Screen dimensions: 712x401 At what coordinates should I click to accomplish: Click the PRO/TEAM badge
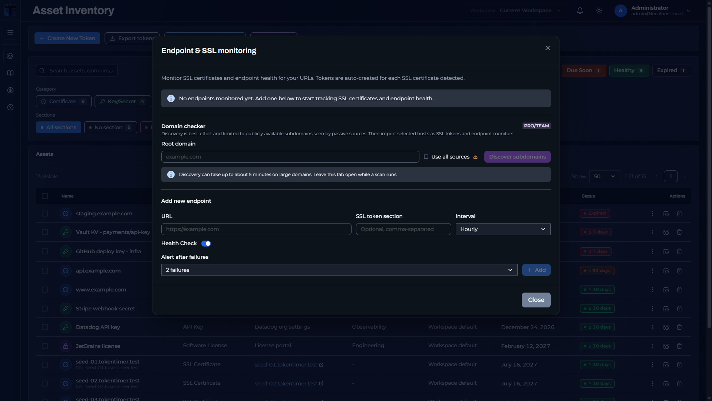click(537, 126)
